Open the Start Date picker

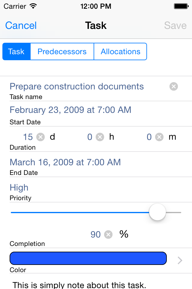[x=70, y=110]
